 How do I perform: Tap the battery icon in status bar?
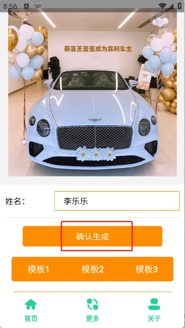click(x=180, y=6)
